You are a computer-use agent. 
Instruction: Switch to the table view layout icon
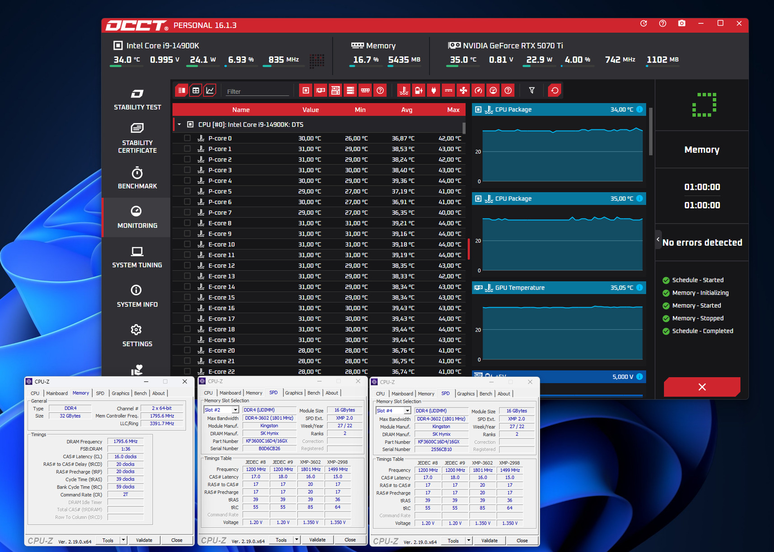[196, 91]
